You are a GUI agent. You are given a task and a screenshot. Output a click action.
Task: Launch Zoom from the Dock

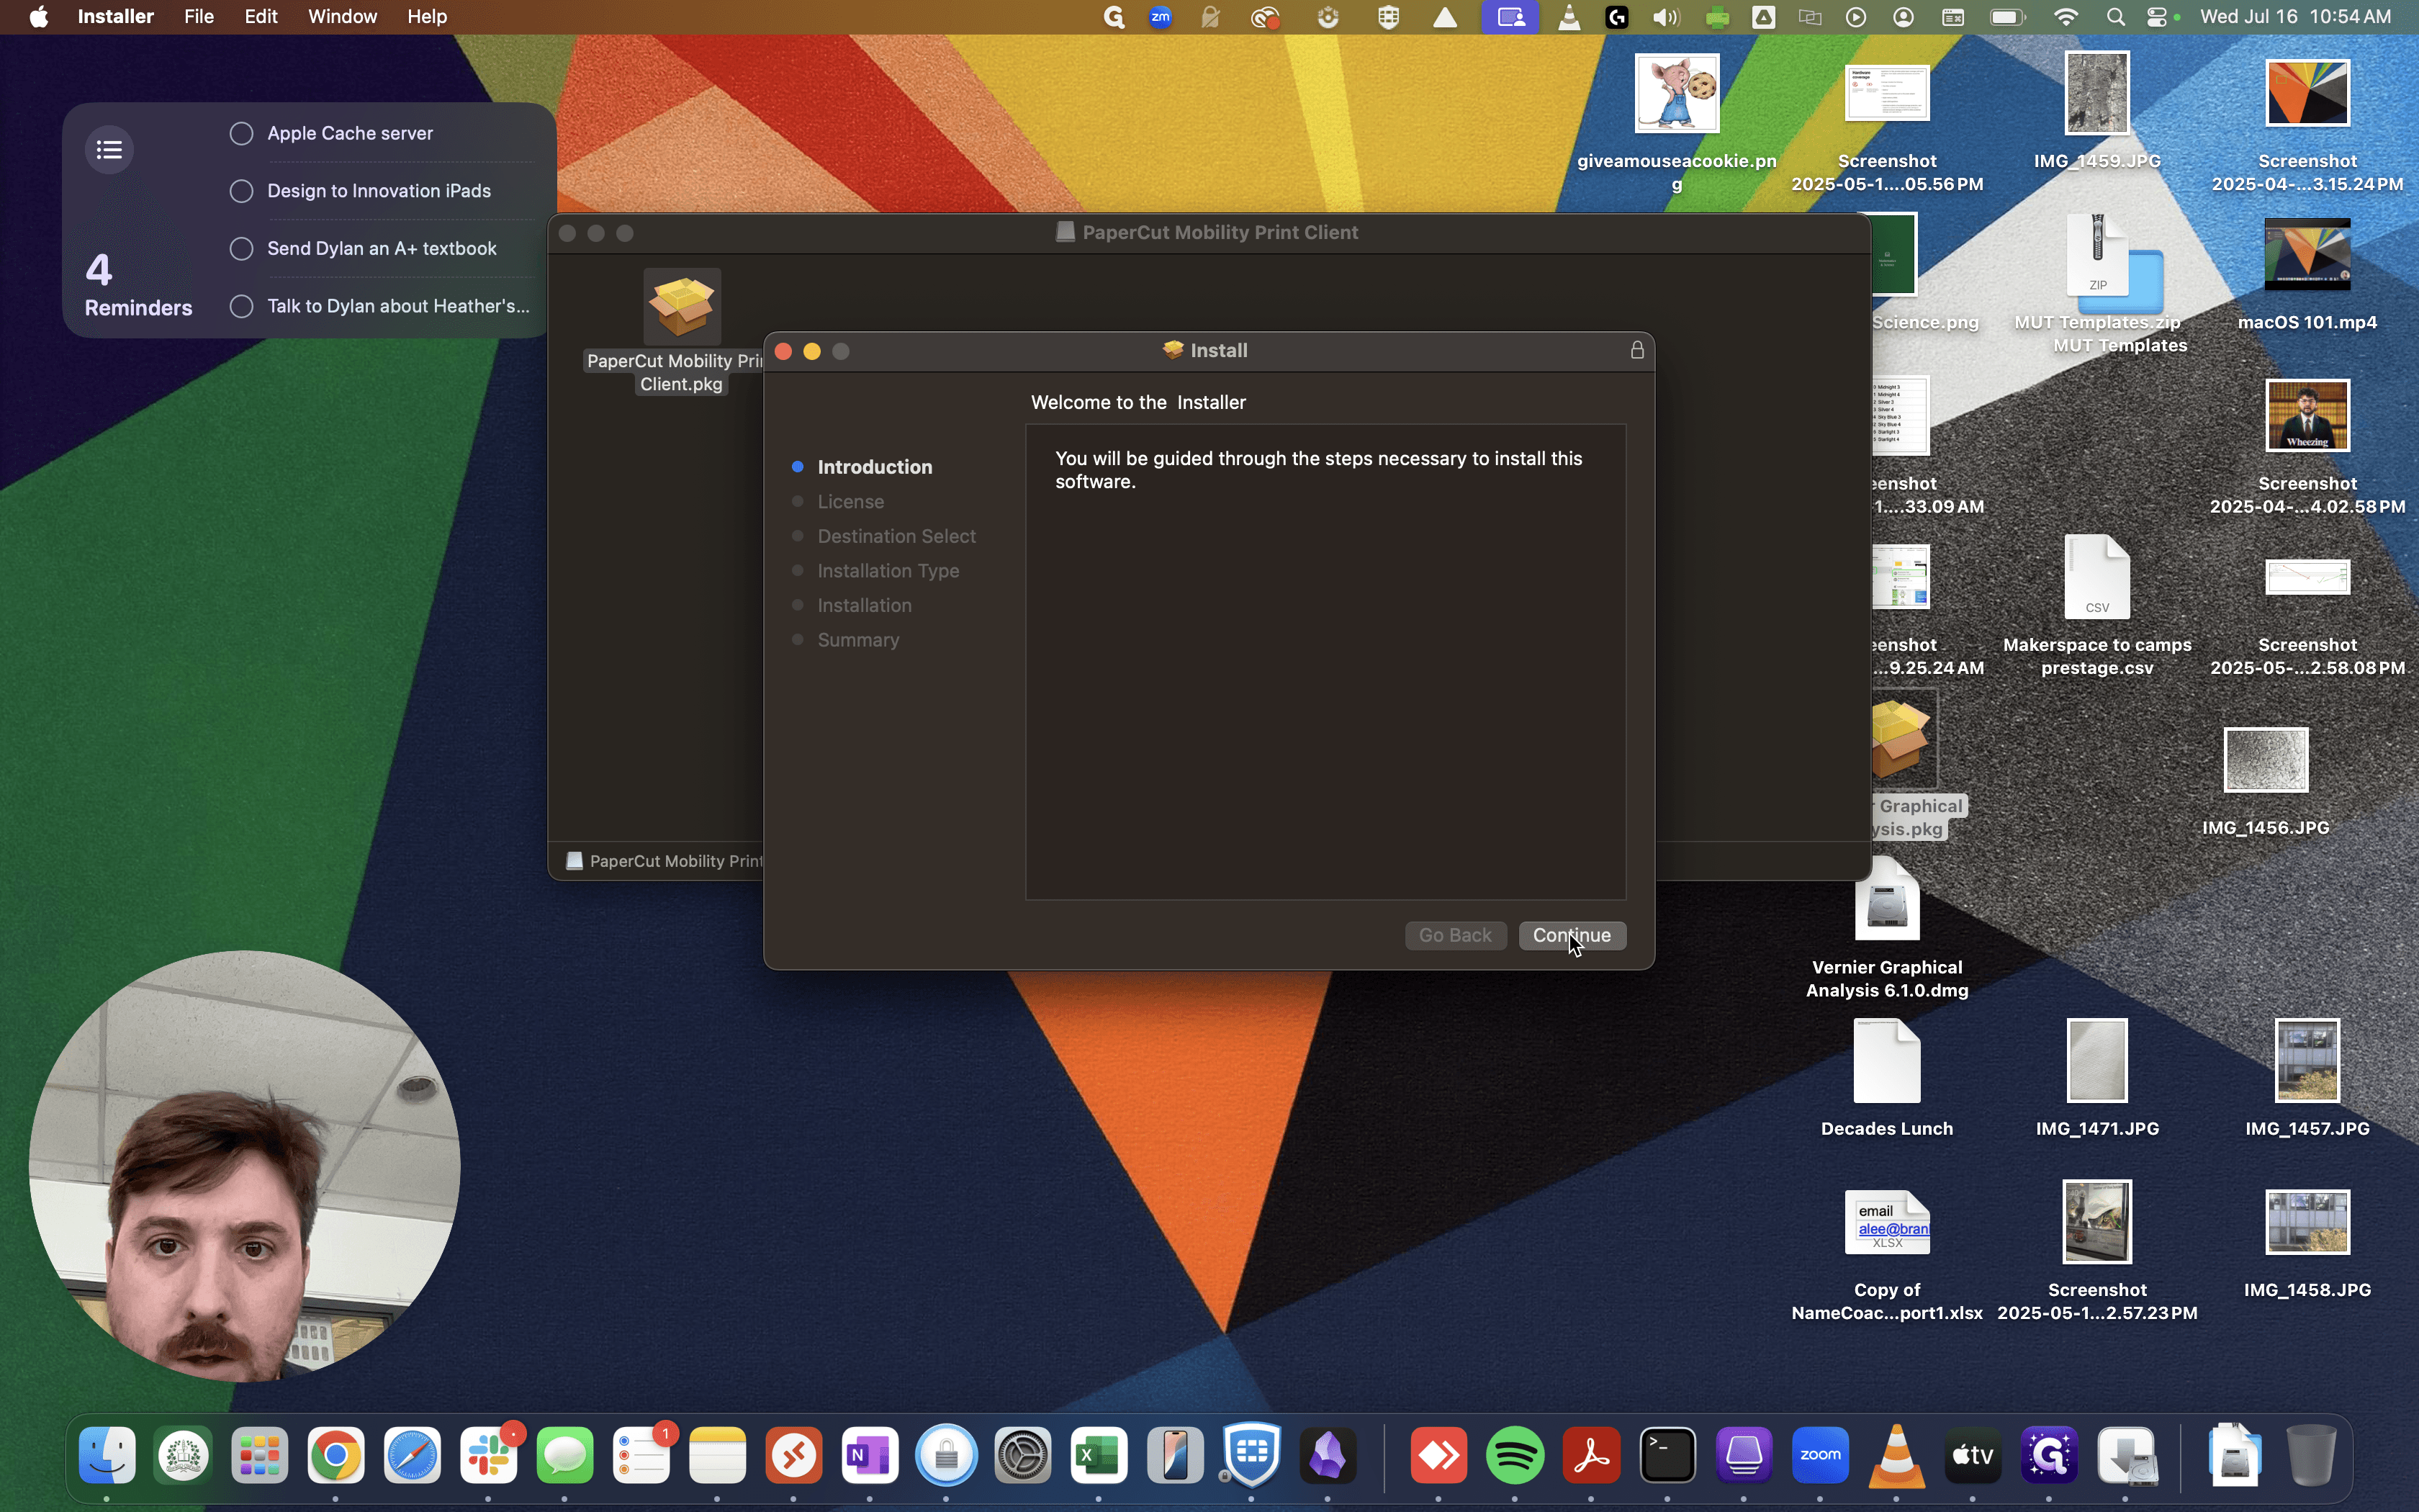pyautogui.click(x=1821, y=1455)
